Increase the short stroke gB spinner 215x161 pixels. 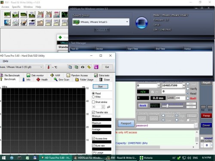pyautogui.click(x=103, y=106)
